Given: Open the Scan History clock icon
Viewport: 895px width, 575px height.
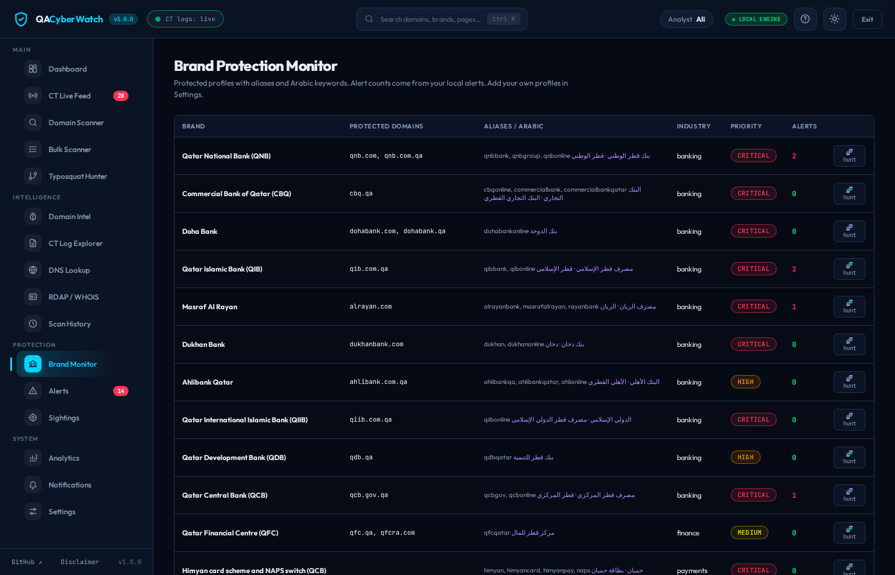Looking at the screenshot, I should (x=33, y=324).
